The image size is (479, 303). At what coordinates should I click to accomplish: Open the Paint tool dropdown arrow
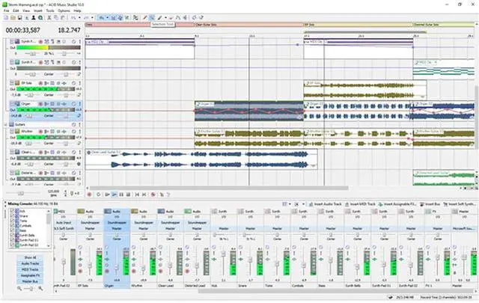coord(165,18)
